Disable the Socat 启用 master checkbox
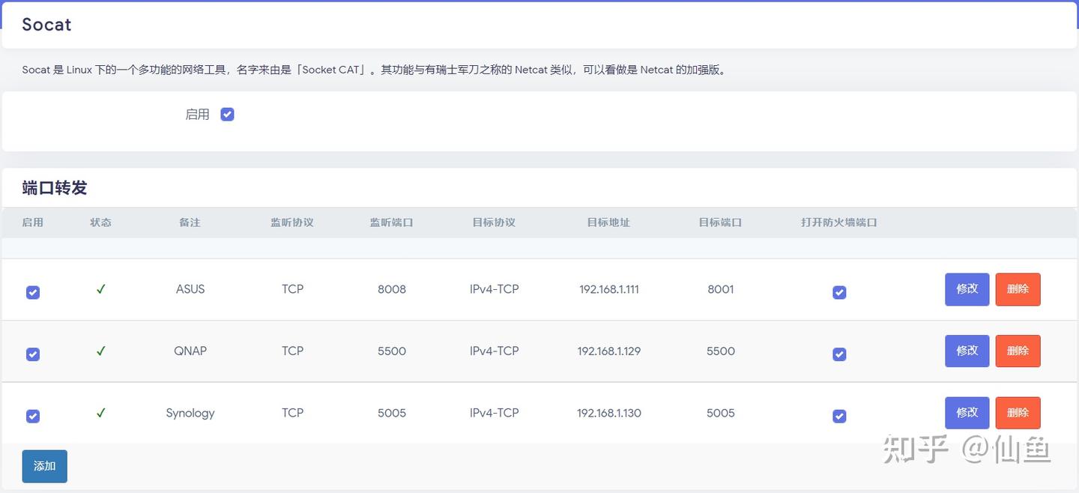This screenshot has width=1079, height=493. point(227,113)
